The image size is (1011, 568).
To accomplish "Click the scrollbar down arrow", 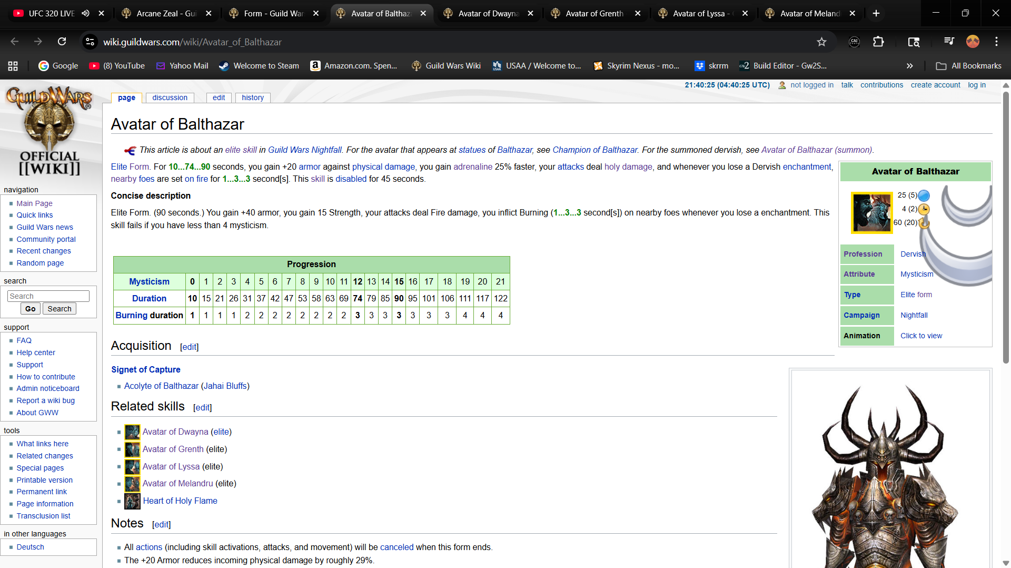I will click(1006, 563).
